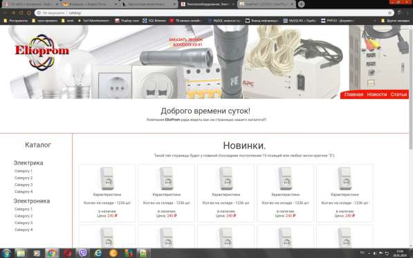The image size is (413, 258).
Task: Launch Opera from the taskbar
Action: pos(67,253)
